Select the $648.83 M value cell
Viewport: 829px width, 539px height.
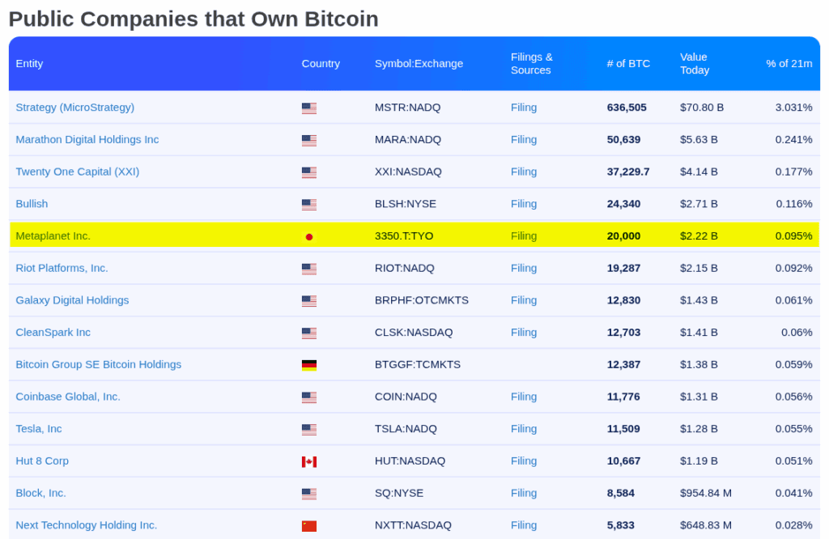(x=706, y=525)
